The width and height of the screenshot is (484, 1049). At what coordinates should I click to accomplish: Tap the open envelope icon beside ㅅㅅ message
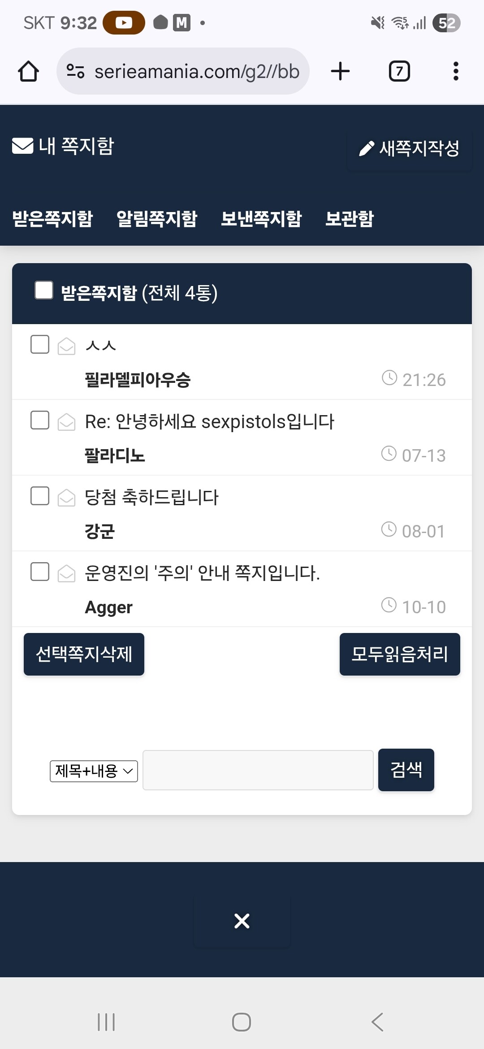click(x=66, y=346)
